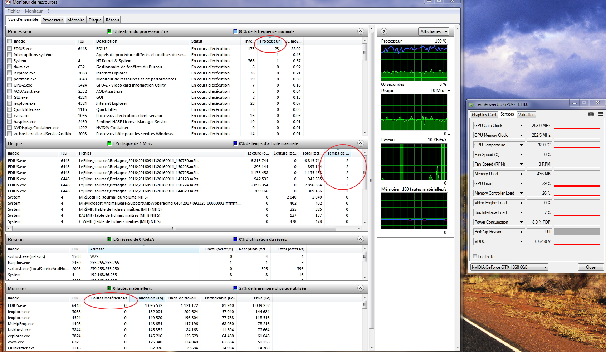606x352 pixels.
Task: Open the GPU-Z hamburger menu icon
Action: [x=601, y=114]
